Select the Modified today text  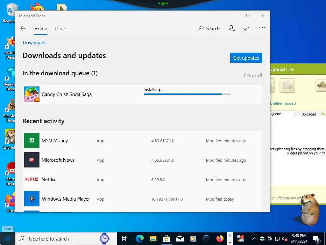coord(220,199)
